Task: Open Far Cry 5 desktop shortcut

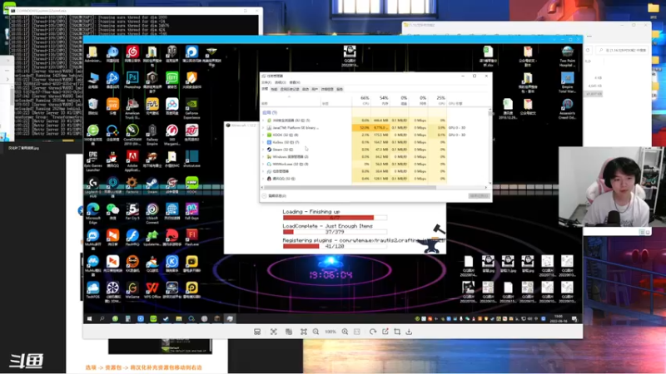Action: (132, 211)
